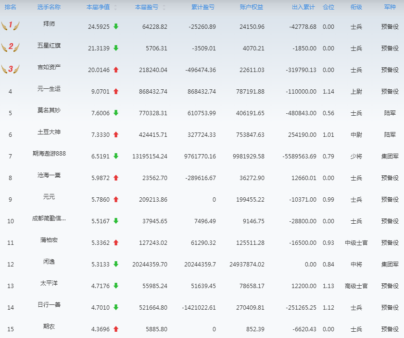Click the green down arrow beside 24.5925
The image size is (404, 338).
click(x=116, y=26)
